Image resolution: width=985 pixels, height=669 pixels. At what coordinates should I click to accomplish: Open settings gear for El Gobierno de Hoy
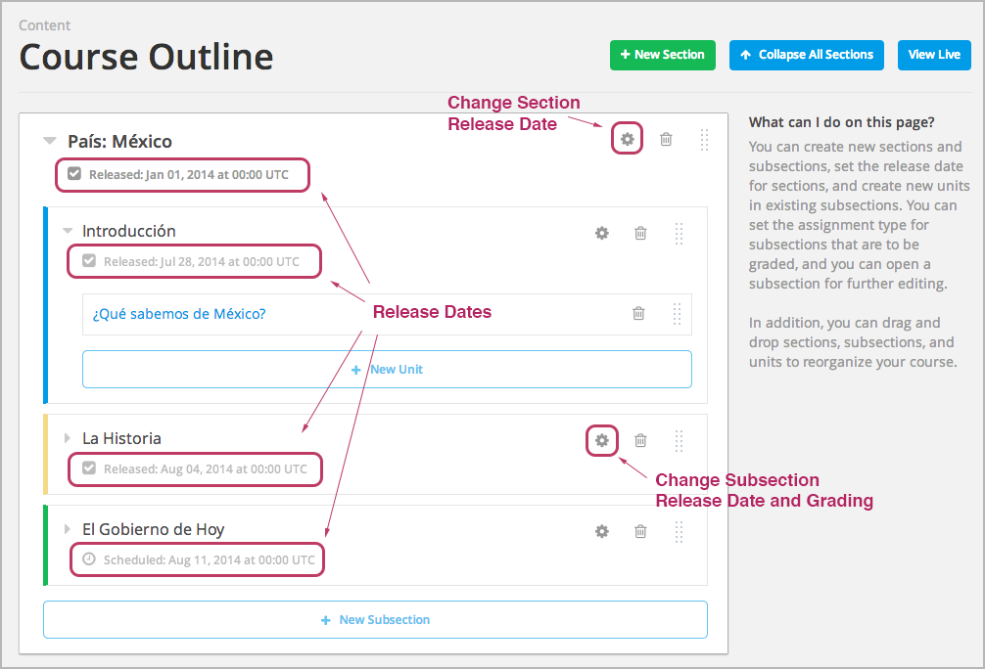click(602, 531)
